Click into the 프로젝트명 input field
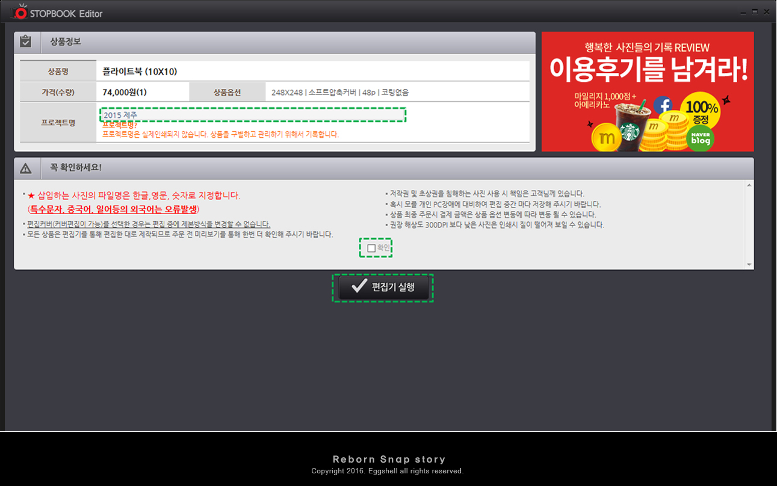Viewport: 777px width, 486px height. (x=253, y=114)
